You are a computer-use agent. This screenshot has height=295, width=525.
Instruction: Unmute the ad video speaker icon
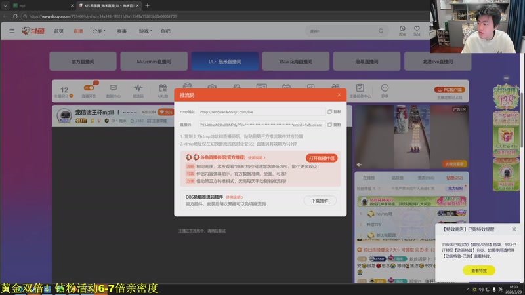point(359,165)
